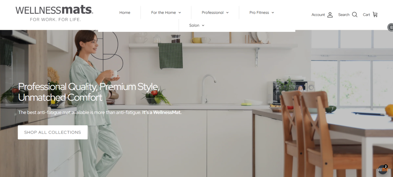Select the Salon menu label
The height and width of the screenshot is (177, 393).
tap(194, 25)
